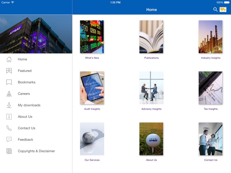This screenshot has height=173, width=231.
Task: Click the Advisory Insights label
Action: pos(152,109)
